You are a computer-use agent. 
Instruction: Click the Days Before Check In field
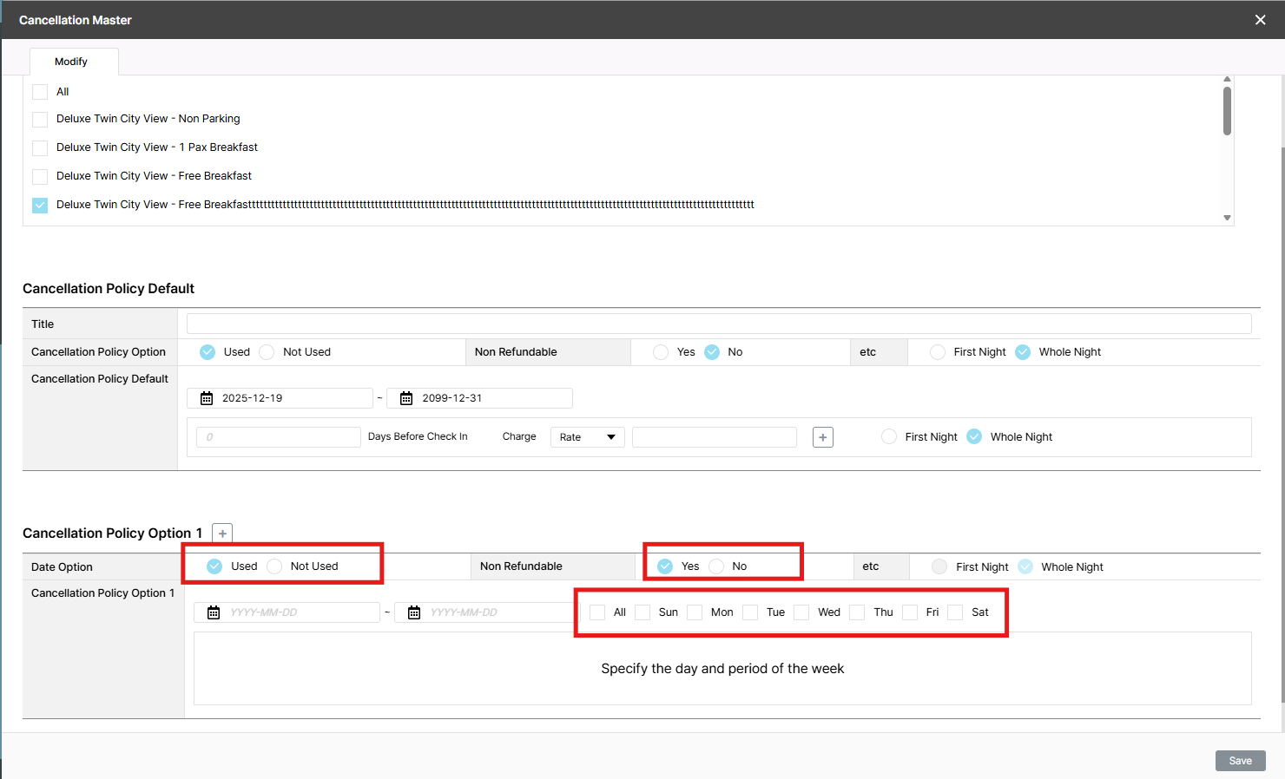[278, 437]
